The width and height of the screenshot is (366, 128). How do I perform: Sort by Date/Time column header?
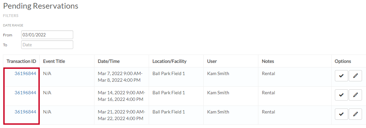pyautogui.click(x=109, y=61)
